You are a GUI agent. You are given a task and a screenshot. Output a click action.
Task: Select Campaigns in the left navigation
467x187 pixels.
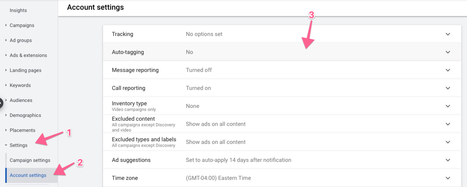(22, 25)
